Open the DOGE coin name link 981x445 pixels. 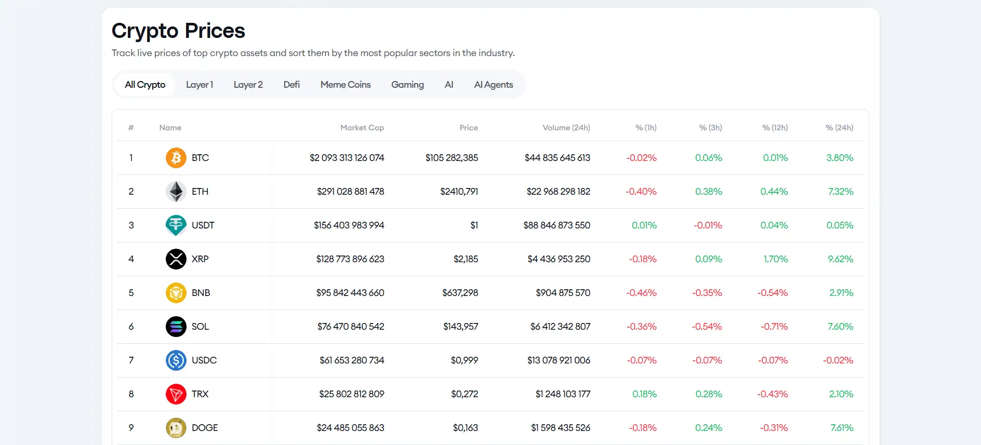(x=205, y=428)
